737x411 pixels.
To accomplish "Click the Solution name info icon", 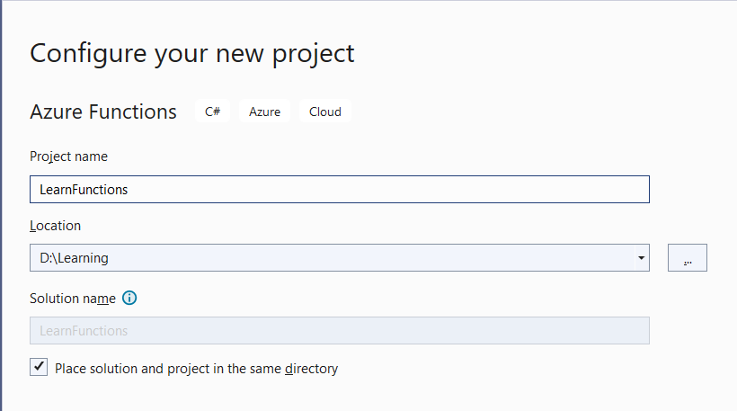I will (129, 299).
